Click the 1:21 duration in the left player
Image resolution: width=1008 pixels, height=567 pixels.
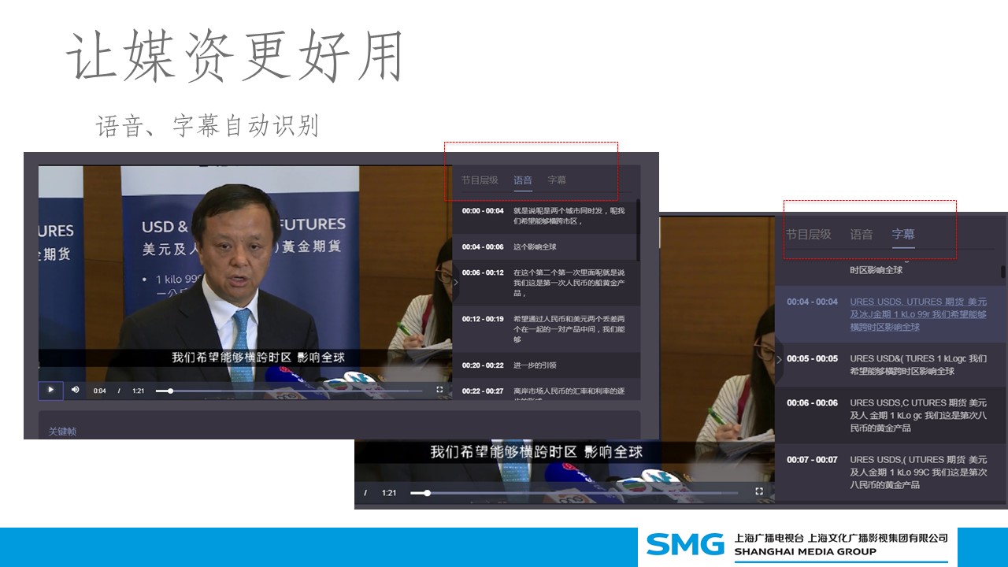[x=139, y=391]
